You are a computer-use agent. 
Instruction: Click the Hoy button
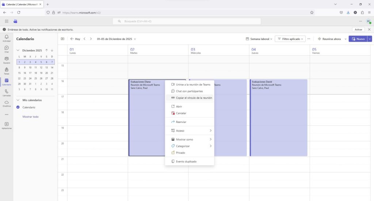coord(75,39)
